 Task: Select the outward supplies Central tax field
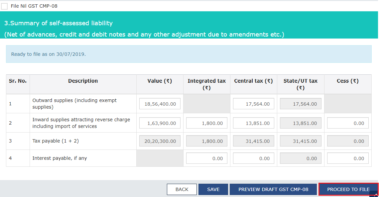(x=253, y=103)
